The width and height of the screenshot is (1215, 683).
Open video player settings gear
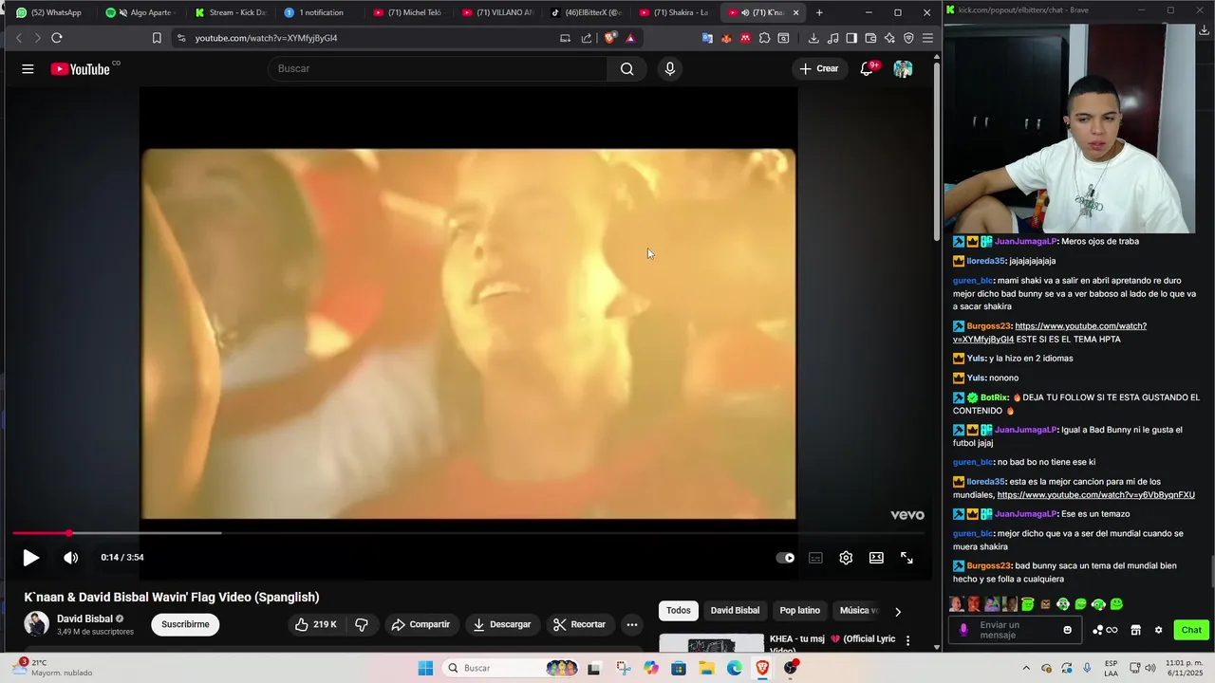pos(846,558)
